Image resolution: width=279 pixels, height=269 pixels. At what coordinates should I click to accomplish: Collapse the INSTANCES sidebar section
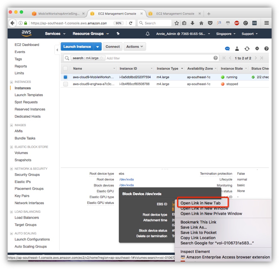12,82
